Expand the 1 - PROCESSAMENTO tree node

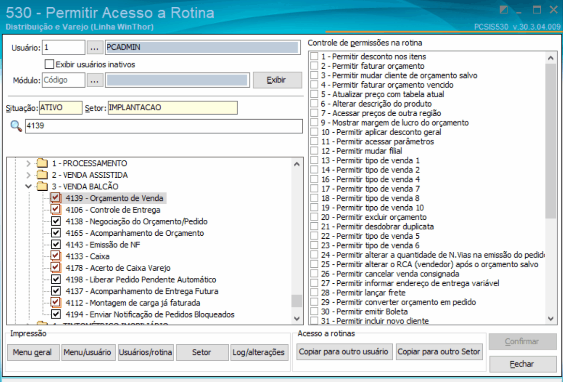(x=29, y=164)
